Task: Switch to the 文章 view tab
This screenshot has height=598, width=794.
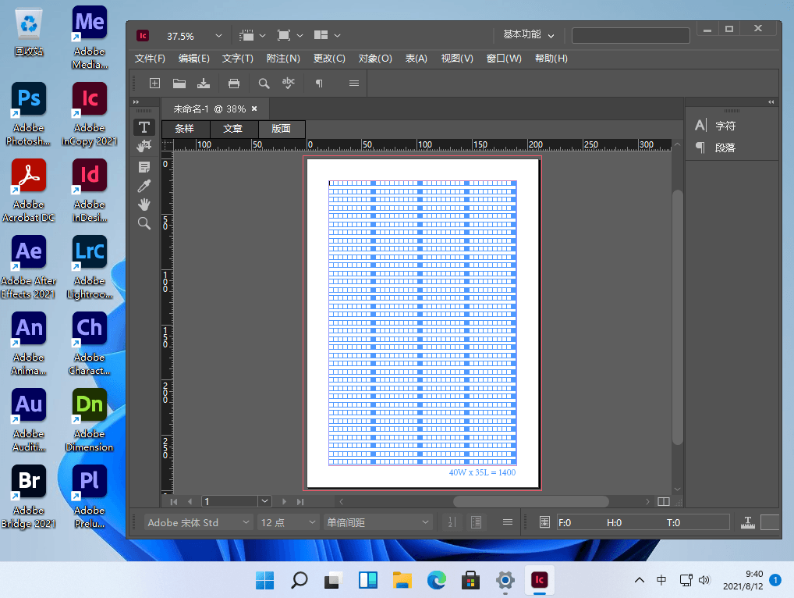Action: click(x=233, y=129)
